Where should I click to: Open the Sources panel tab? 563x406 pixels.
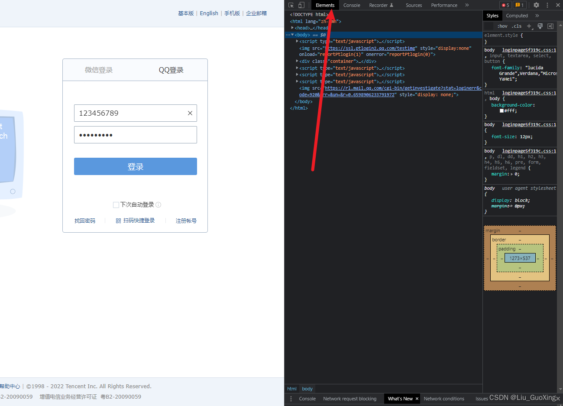pos(414,5)
